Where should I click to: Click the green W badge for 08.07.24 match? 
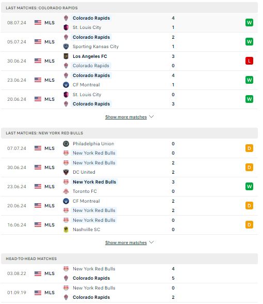pos(249,23)
